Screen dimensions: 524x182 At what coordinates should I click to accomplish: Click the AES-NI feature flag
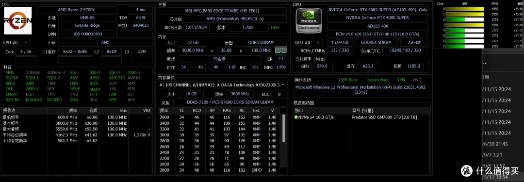pos(12,99)
